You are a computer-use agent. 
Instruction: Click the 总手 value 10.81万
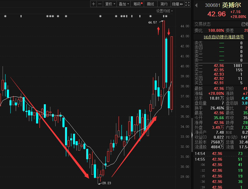click(217, 99)
